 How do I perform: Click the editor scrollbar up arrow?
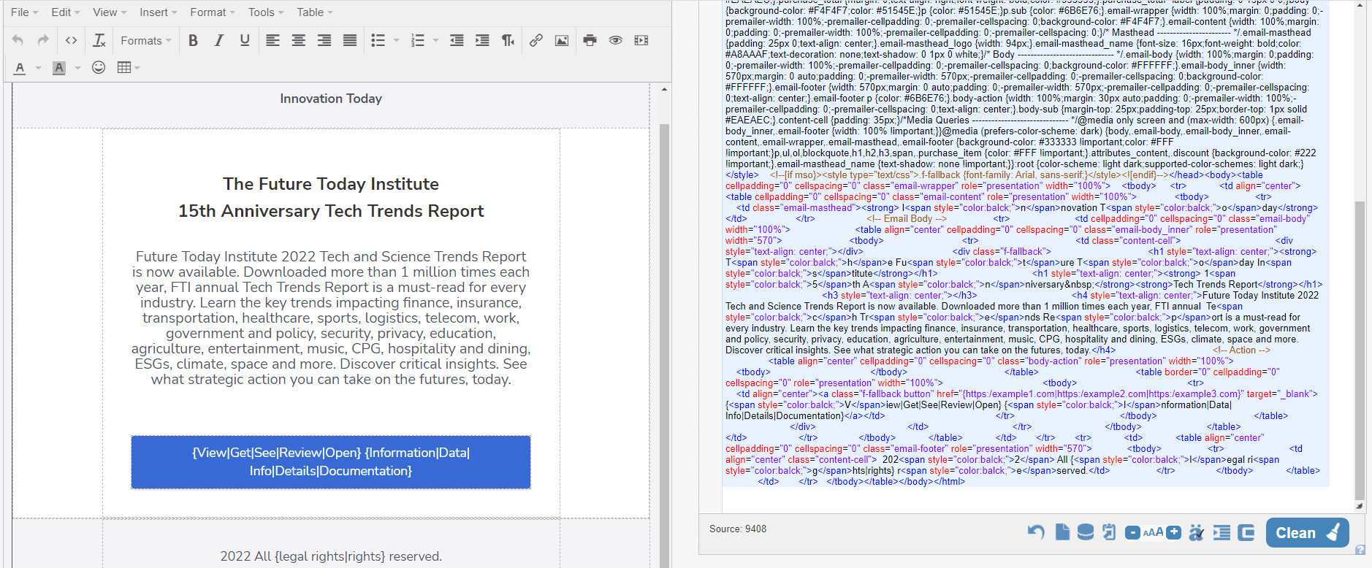[664, 89]
